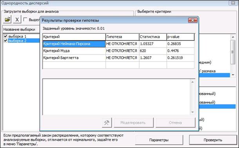239x148 pixels.
Task: Select the 'Критерий Муда' row
Action: [x=74, y=51]
